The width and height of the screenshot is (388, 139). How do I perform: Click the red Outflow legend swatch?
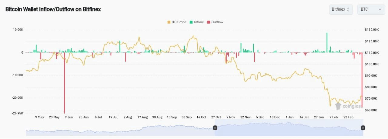[209, 22]
